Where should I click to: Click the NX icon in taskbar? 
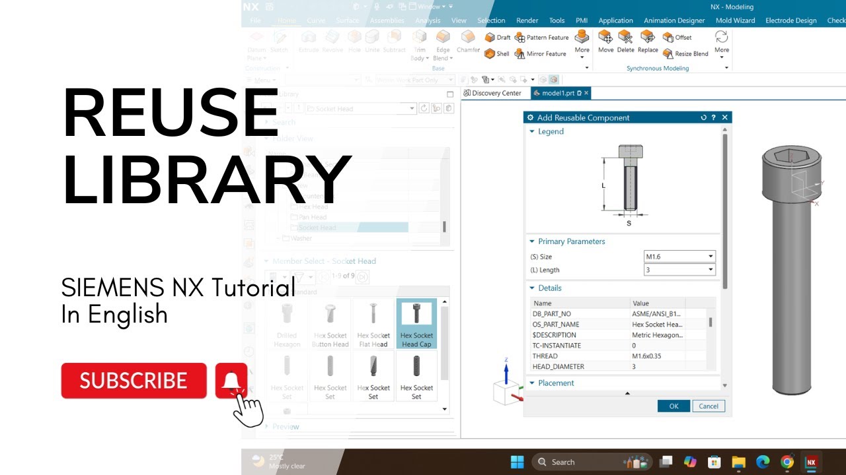click(811, 462)
